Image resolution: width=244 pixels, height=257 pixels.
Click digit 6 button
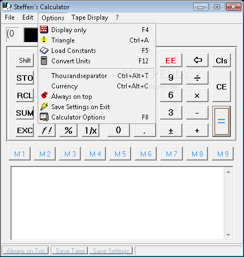click(171, 95)
